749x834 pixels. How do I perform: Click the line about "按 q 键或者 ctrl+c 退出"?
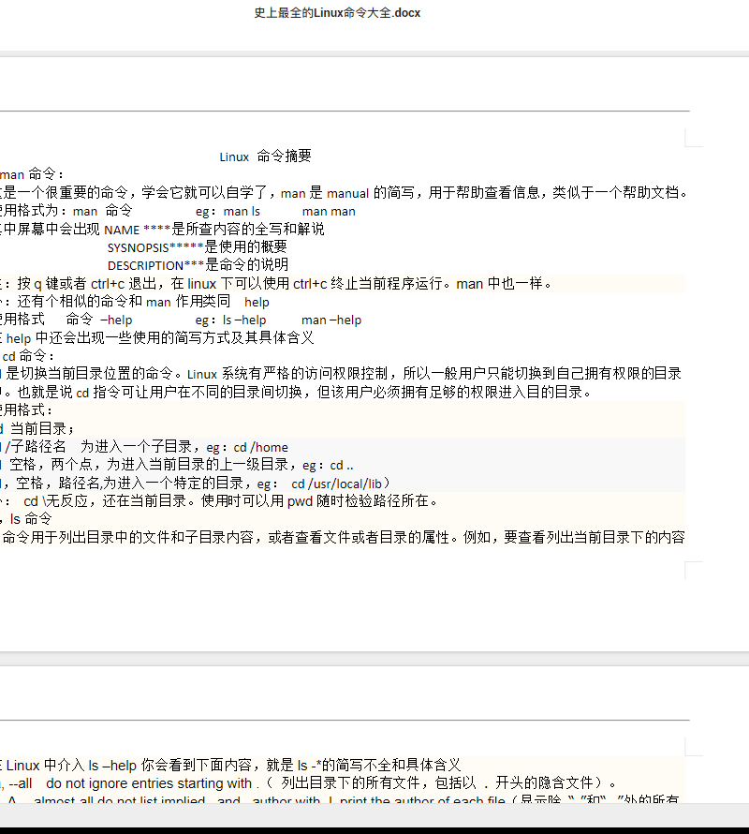tap(276, 284)
